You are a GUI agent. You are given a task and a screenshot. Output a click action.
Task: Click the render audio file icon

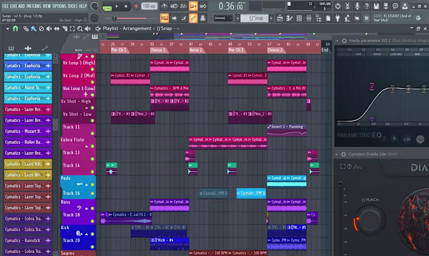(386, 6)
